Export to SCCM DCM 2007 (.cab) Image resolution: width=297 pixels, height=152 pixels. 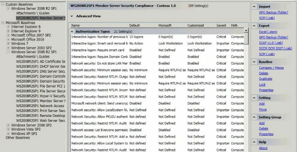point(275,48)
